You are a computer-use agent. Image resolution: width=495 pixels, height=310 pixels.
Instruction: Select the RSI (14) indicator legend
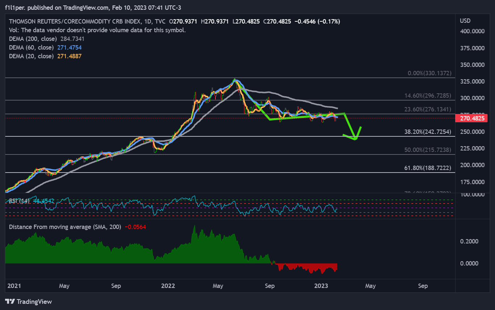pos(20,201)
